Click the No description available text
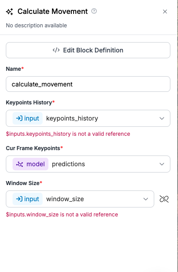The image size is (178, 272). (36, 26)
